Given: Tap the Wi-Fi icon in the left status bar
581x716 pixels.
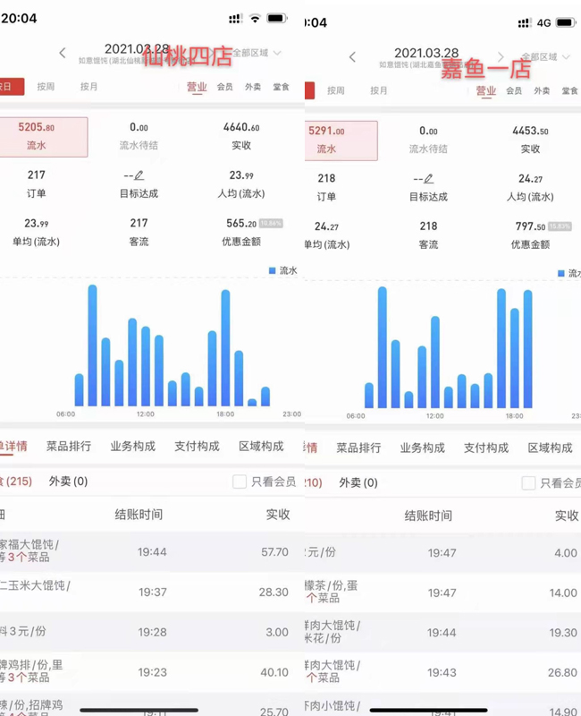Looking at the screenshot, I should click(255, 18).
